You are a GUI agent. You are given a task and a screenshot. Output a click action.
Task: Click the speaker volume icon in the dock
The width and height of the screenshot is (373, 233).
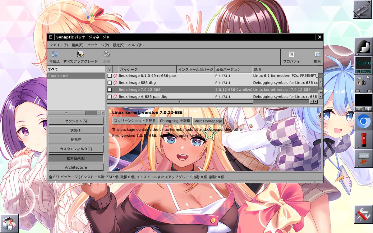pos(363,78)
